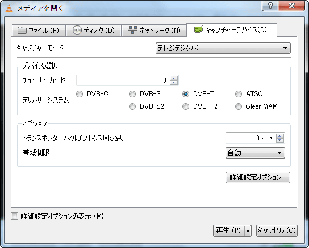This screenshot has height=248, width=309.
Task: Click into the 0 kHz frequency field
Action: (251, 138)
